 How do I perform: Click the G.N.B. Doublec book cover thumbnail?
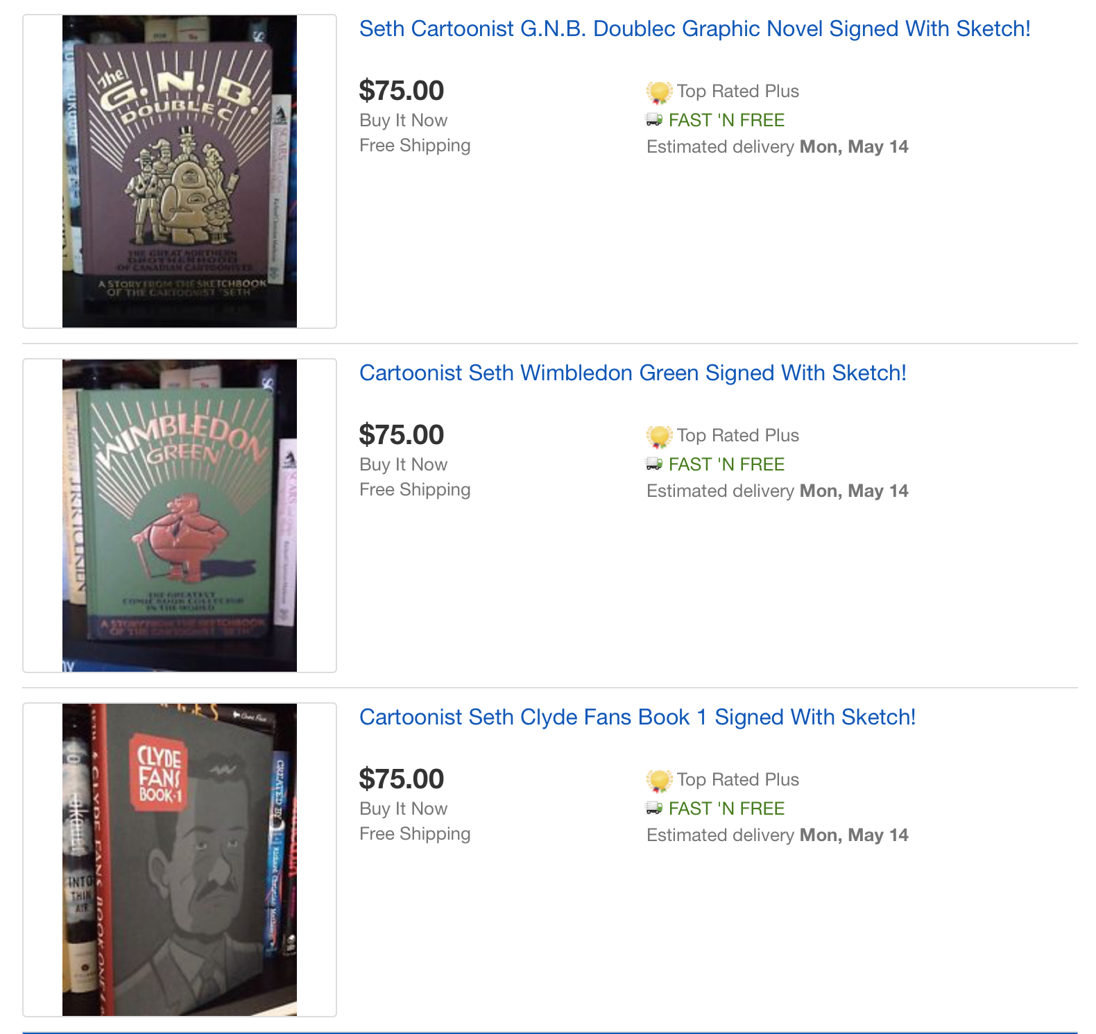[180, 171]
